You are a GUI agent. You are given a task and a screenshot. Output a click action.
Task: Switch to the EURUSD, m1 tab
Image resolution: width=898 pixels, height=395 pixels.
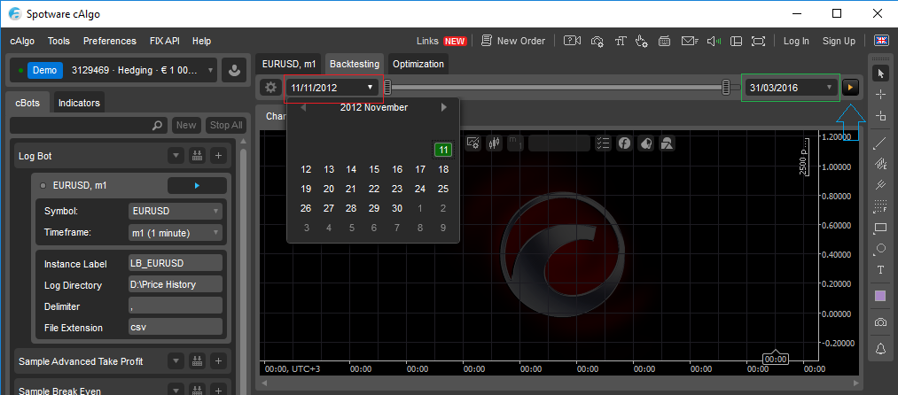(289, 64)
